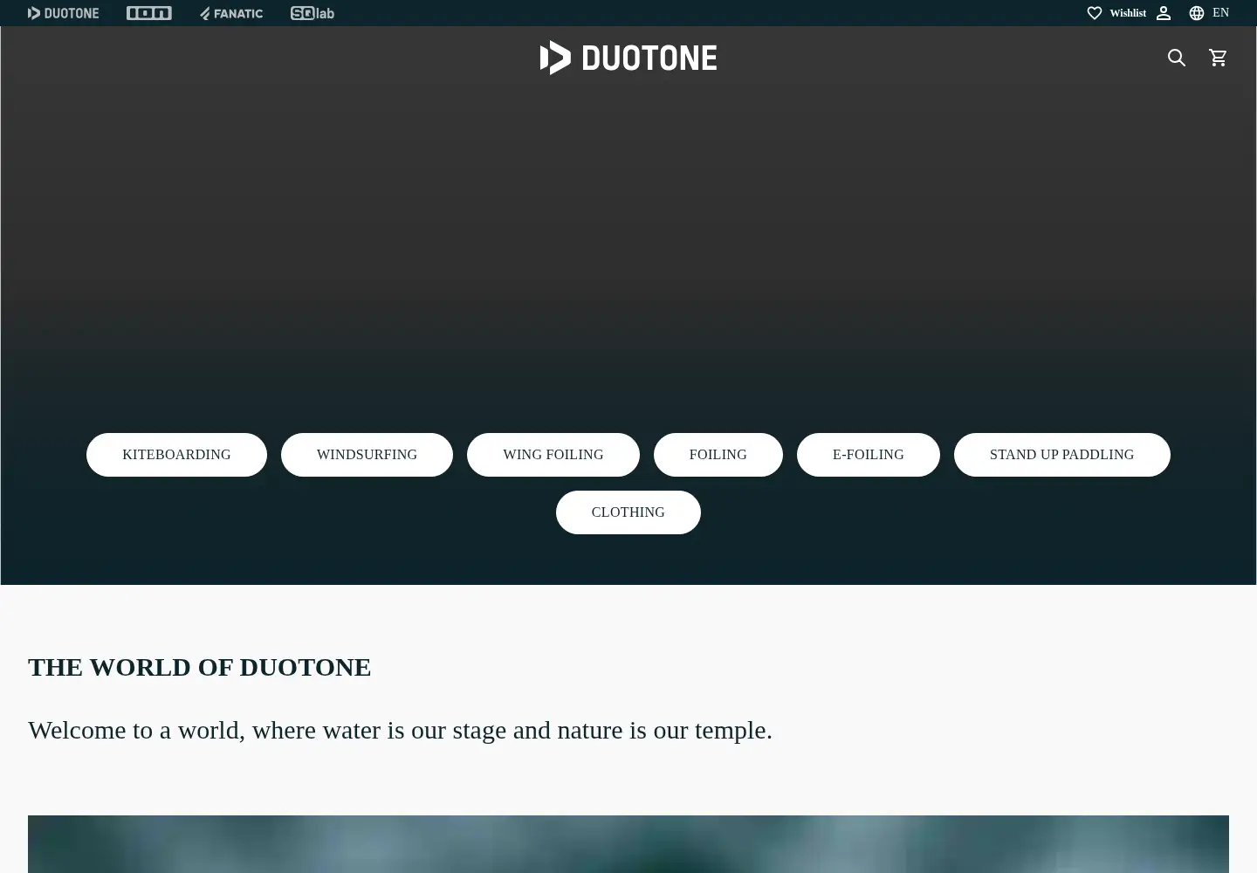Open the search magnifier icon
The height and width of the screenshot is (873, 1257).
1177,58
